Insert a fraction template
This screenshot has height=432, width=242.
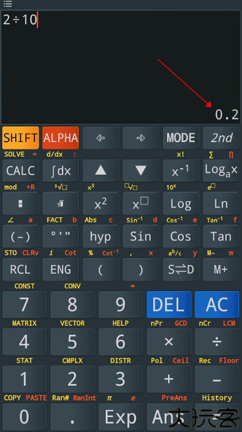[20, 203]
